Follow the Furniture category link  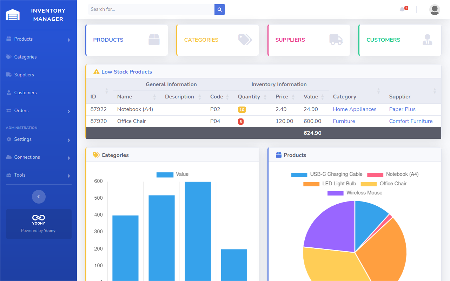344,121
